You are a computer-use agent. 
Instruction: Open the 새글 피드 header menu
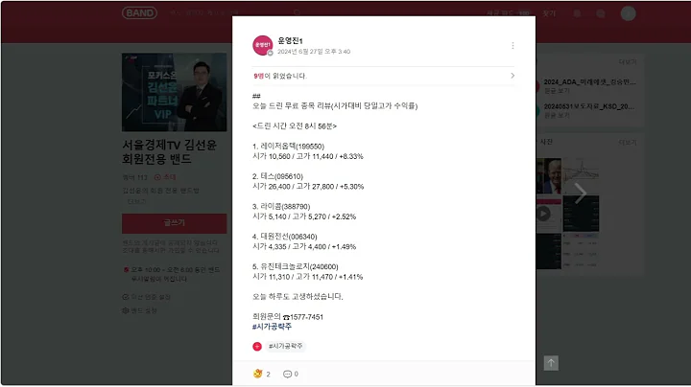pyautogui.click(x=508, y=13)
